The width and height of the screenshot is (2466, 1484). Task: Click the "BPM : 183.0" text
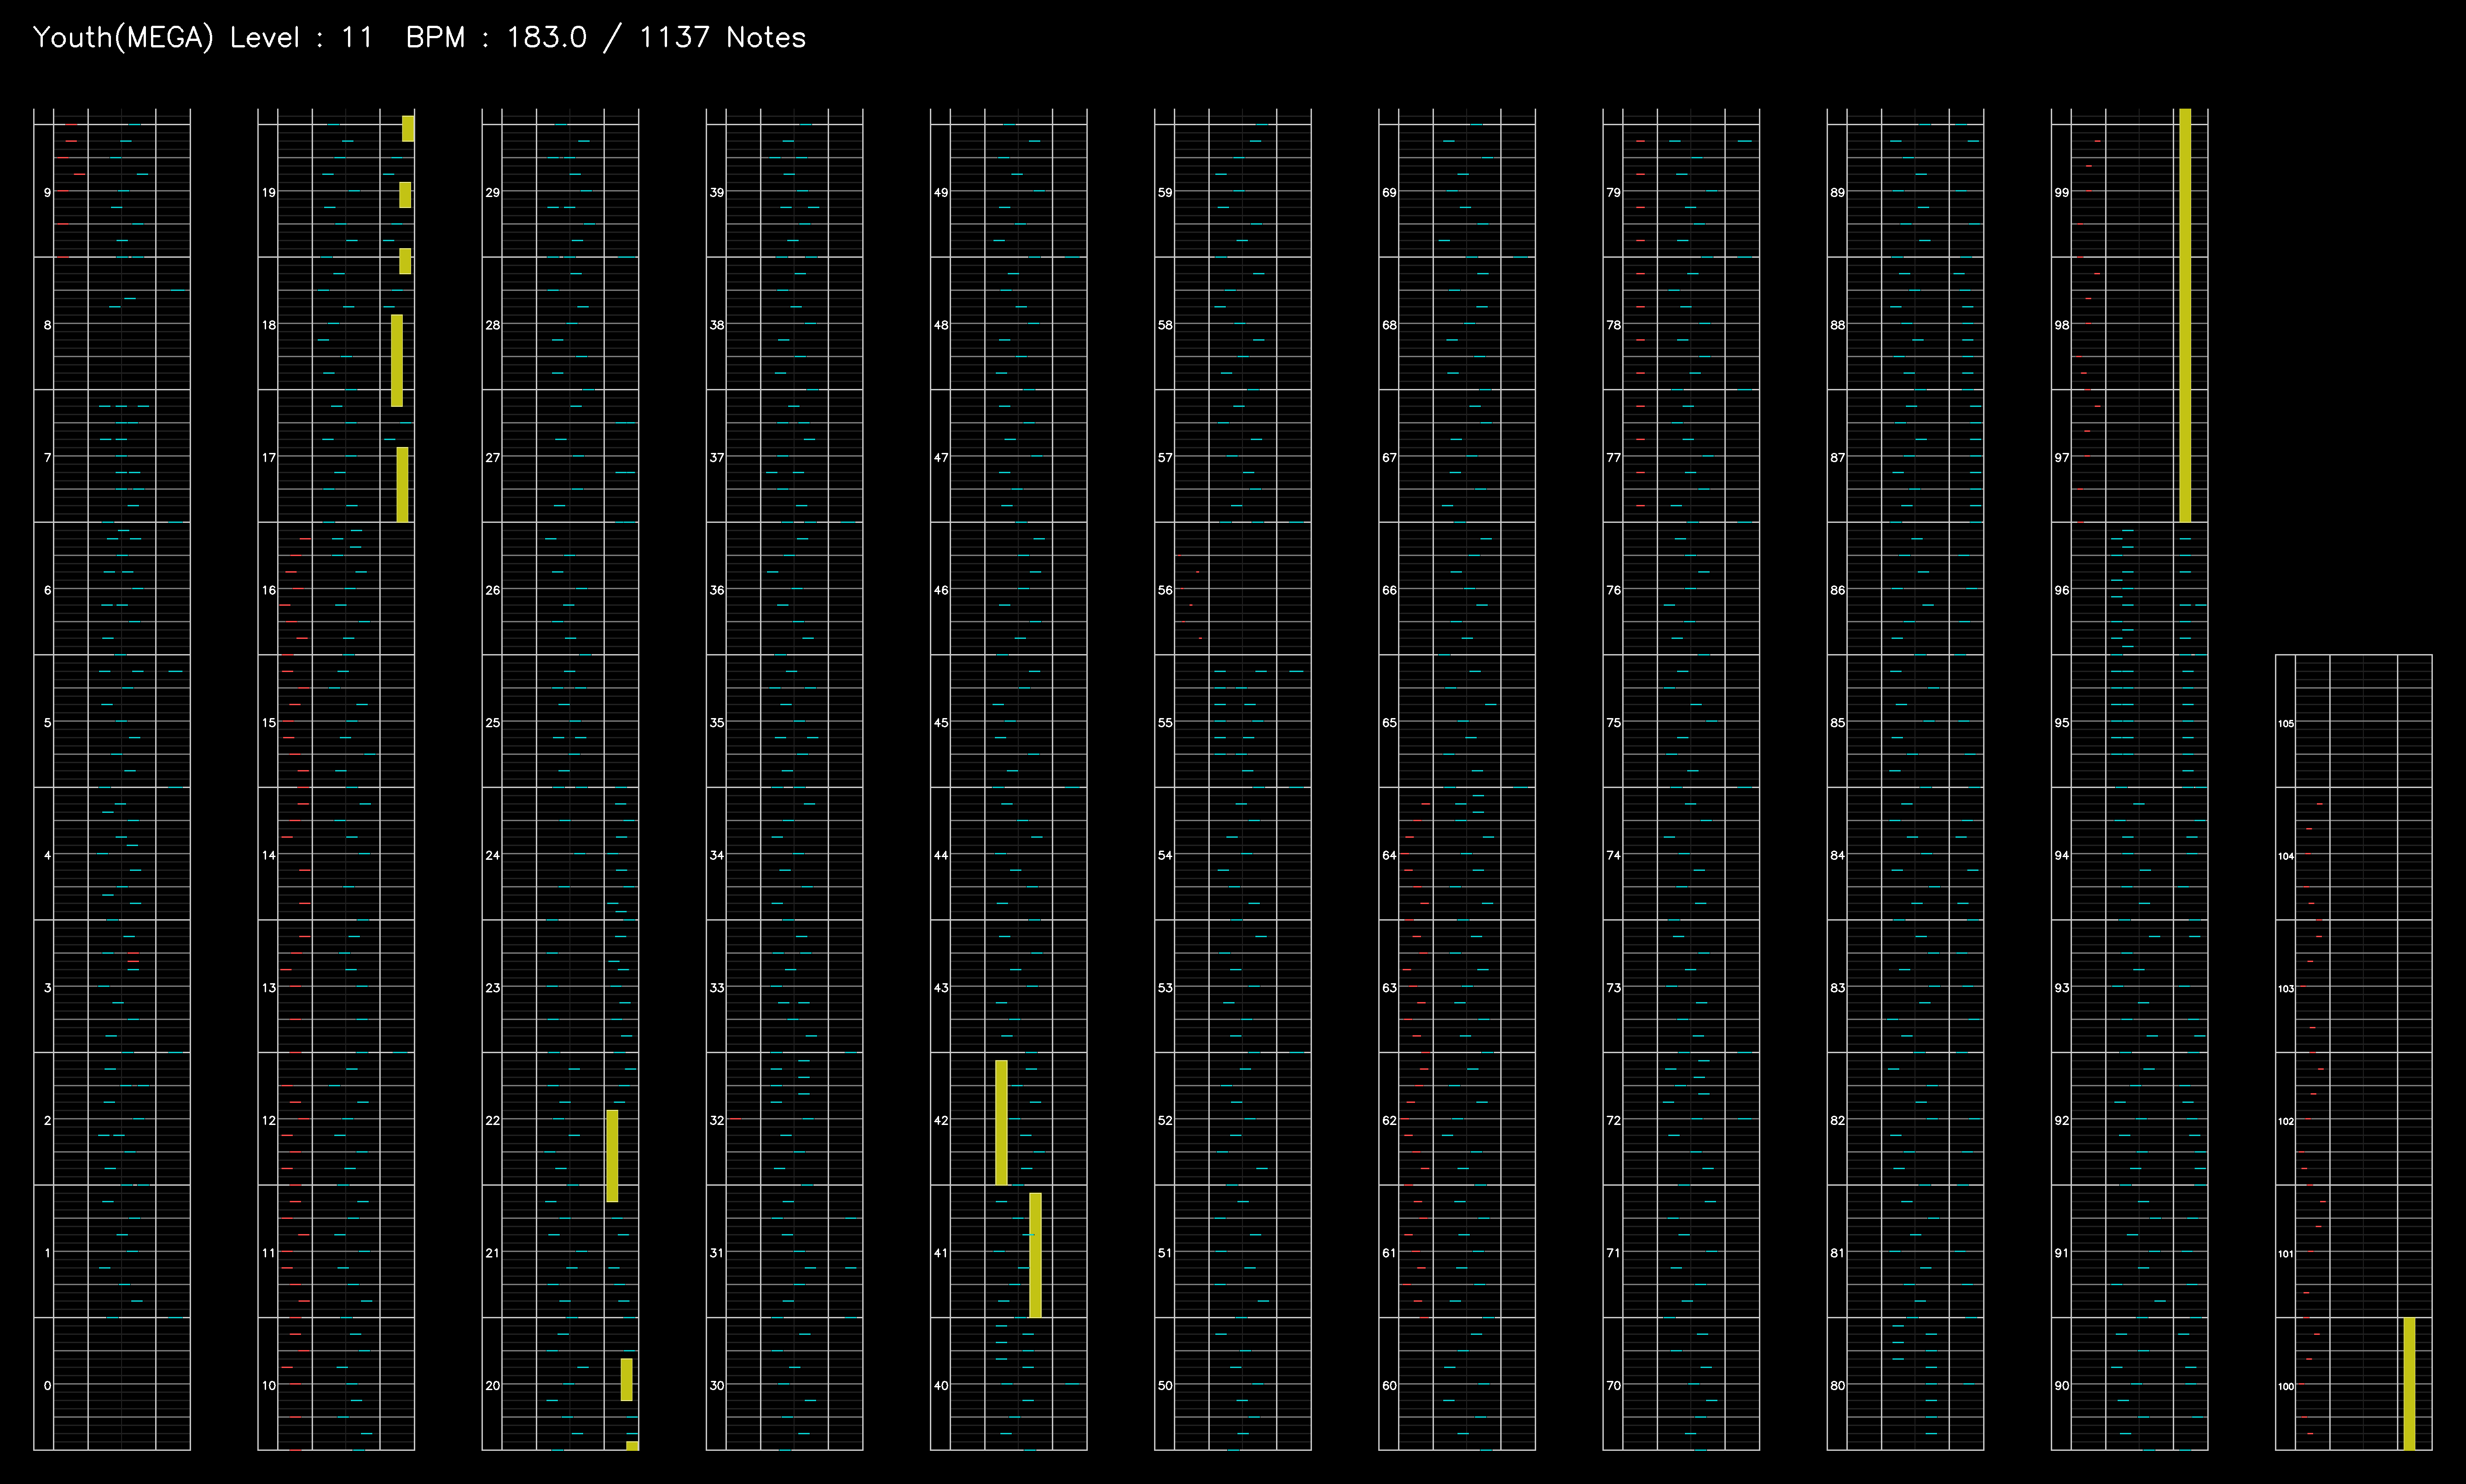pos(496,38)
